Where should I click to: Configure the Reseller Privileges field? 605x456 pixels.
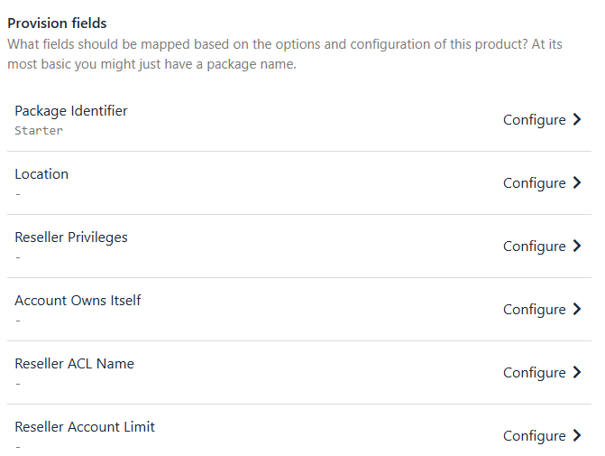[x=534, y=247]
